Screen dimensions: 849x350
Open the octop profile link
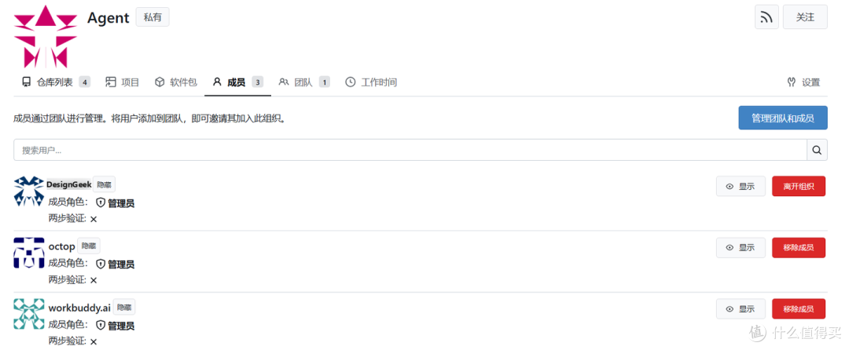pyautogui.click(x=62, y=246)
